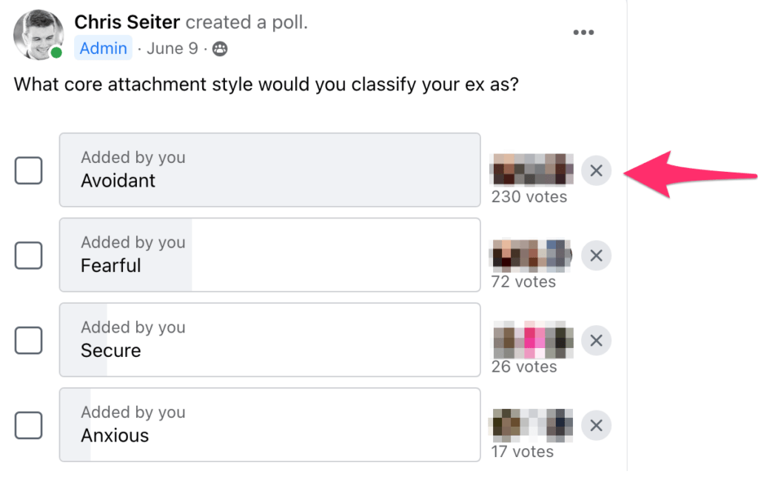Viewport: 758px width, 497px height.
Task: Click the Avoidant option bar
Action: point(270,170)
